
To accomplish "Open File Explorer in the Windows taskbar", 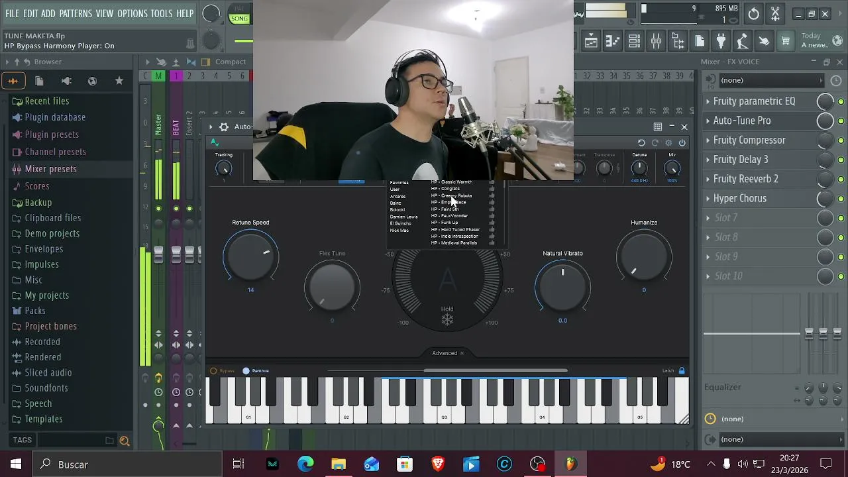I will point(339,464).
